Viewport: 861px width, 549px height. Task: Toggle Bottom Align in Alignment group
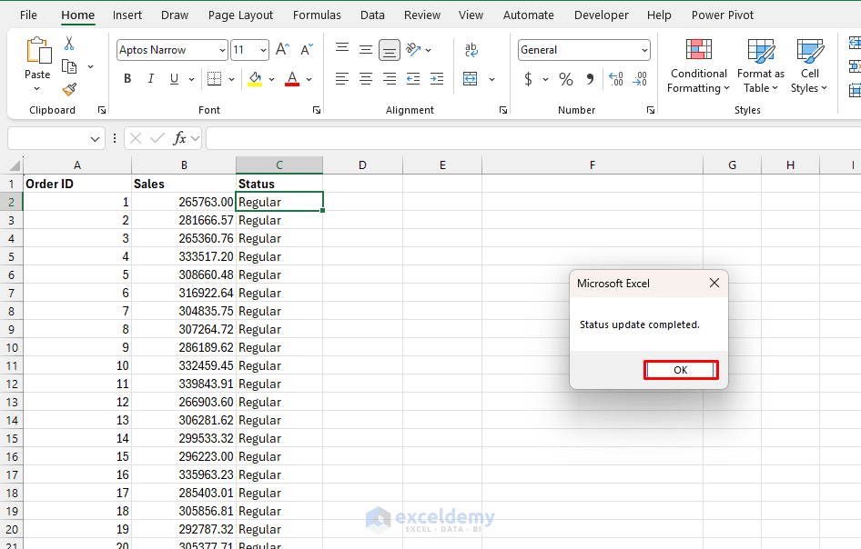click(390, 51)
